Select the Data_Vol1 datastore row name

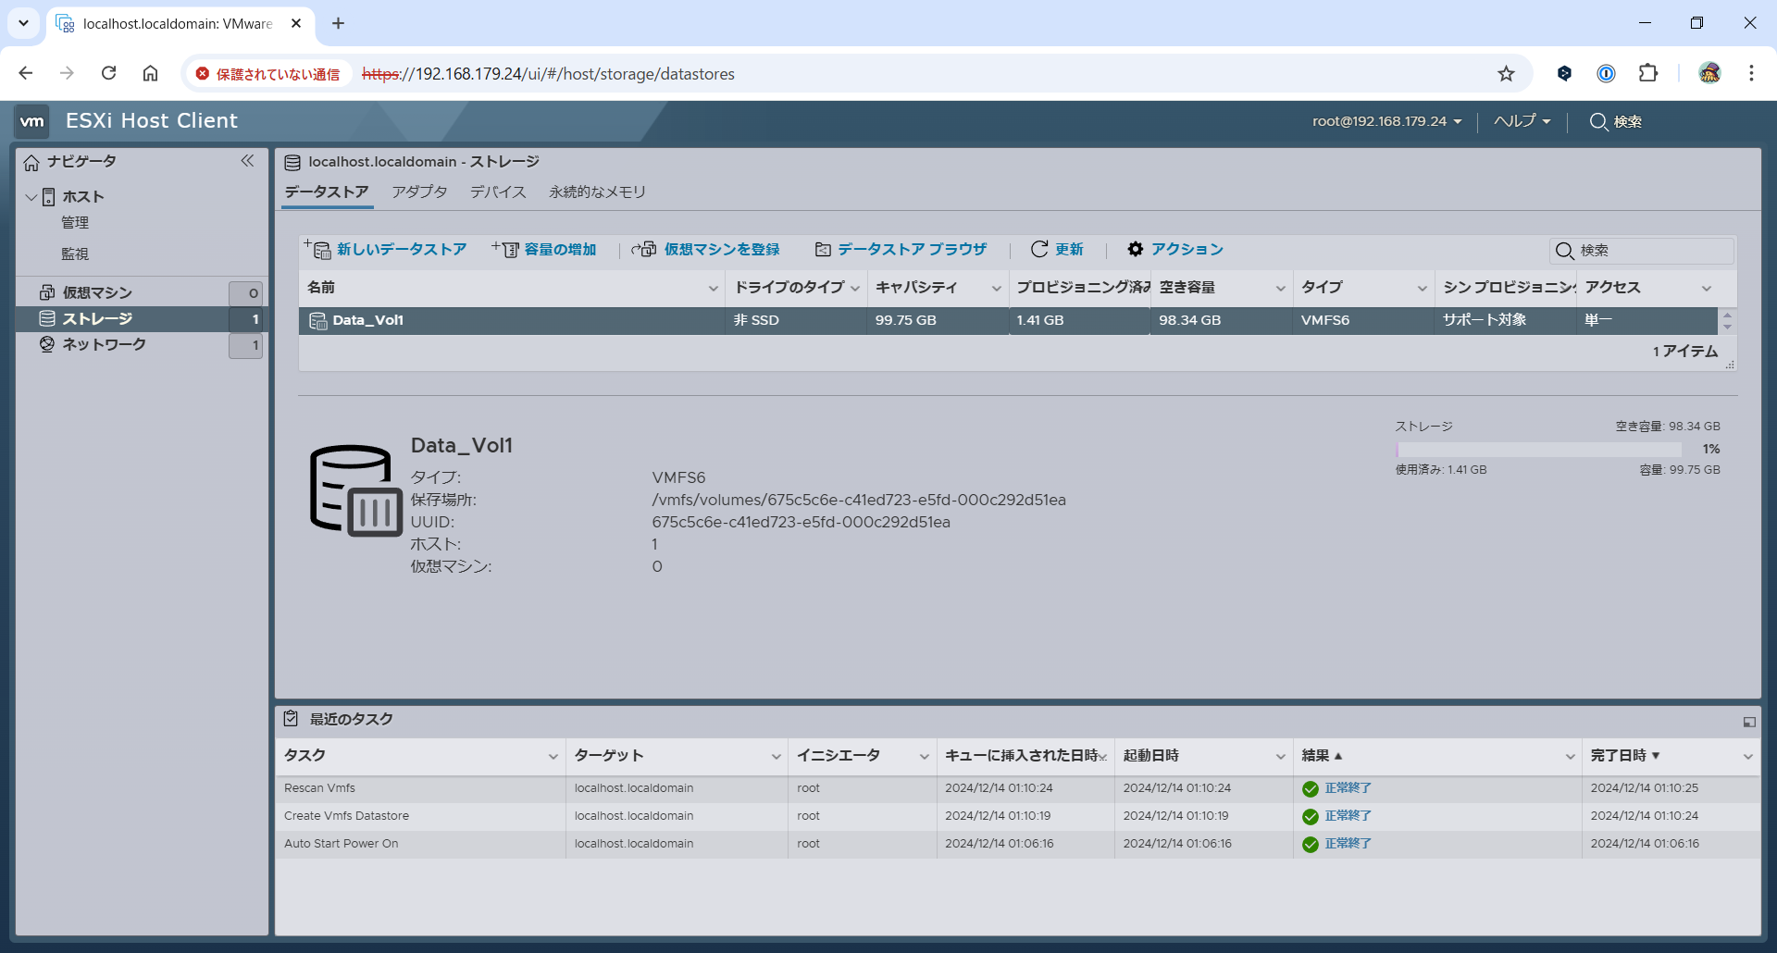pos(367,320)
